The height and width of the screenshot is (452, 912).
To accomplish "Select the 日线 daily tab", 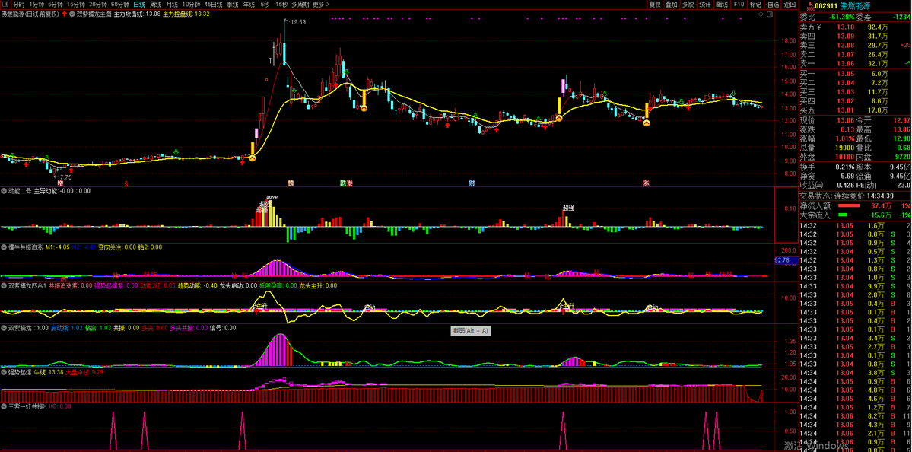I will pyautogui.click(x=140, y=4).
